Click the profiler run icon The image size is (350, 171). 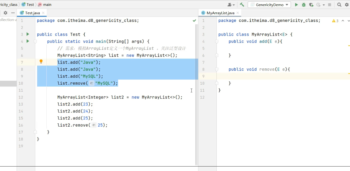[319, 5]
